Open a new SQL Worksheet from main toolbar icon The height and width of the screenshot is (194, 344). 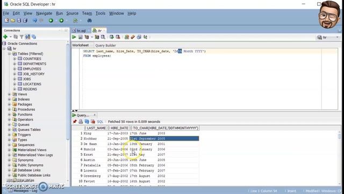(x=75, y=20)
